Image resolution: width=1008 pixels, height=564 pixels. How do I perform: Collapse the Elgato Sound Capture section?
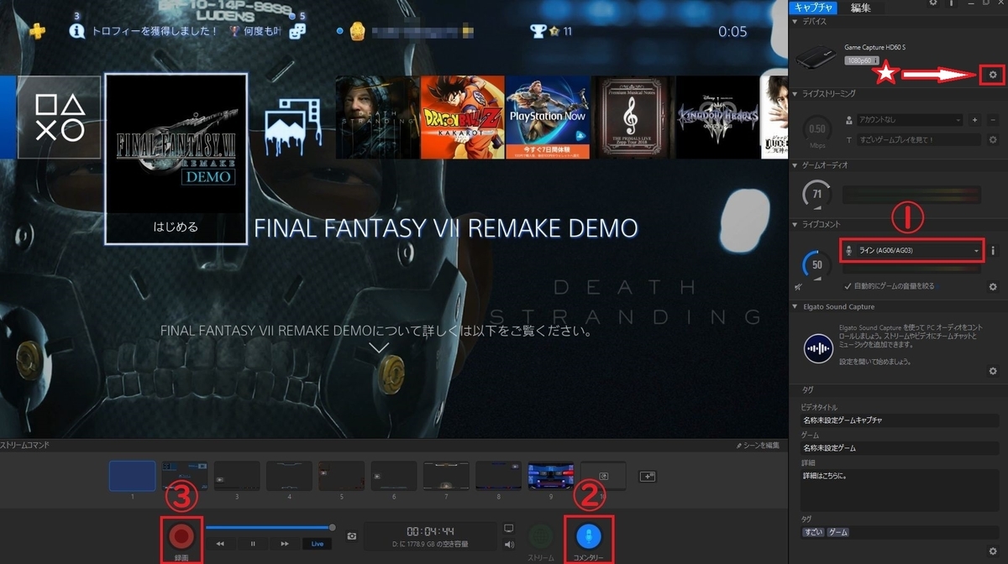[795, 307]
